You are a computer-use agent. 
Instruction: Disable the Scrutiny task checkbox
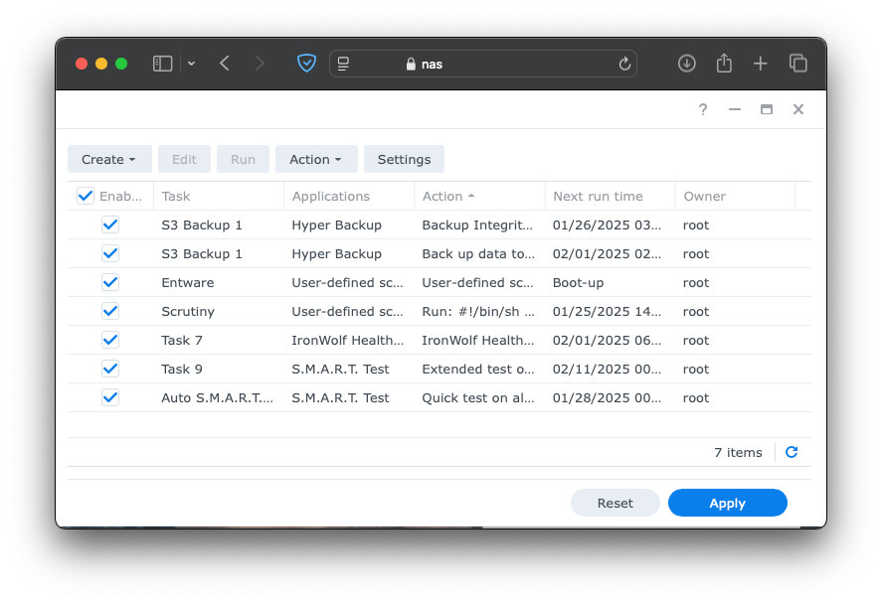[110, 311]
